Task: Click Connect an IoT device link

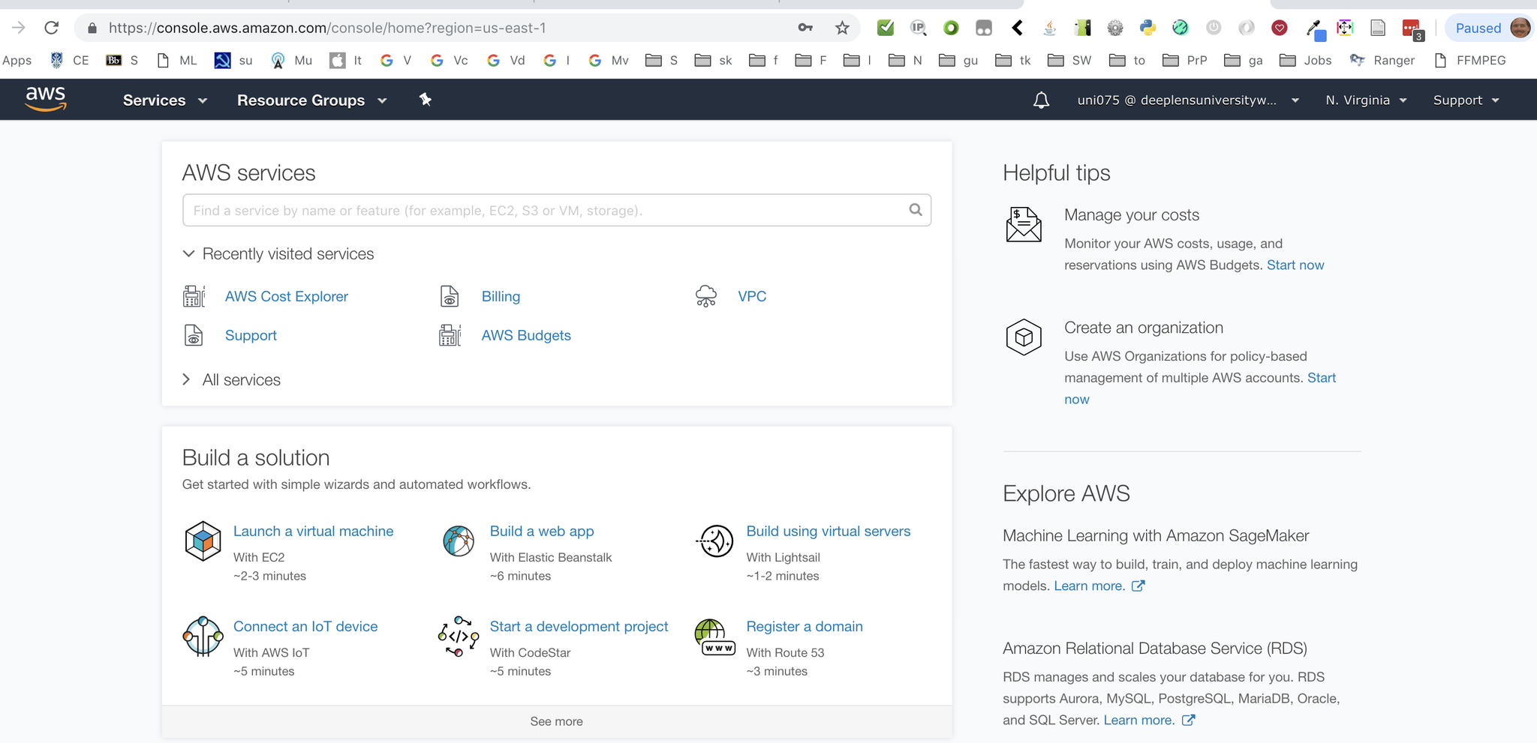Action: pyautogui.click(x=305, y=626)
